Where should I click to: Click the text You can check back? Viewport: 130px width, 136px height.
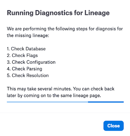point(94,89)
